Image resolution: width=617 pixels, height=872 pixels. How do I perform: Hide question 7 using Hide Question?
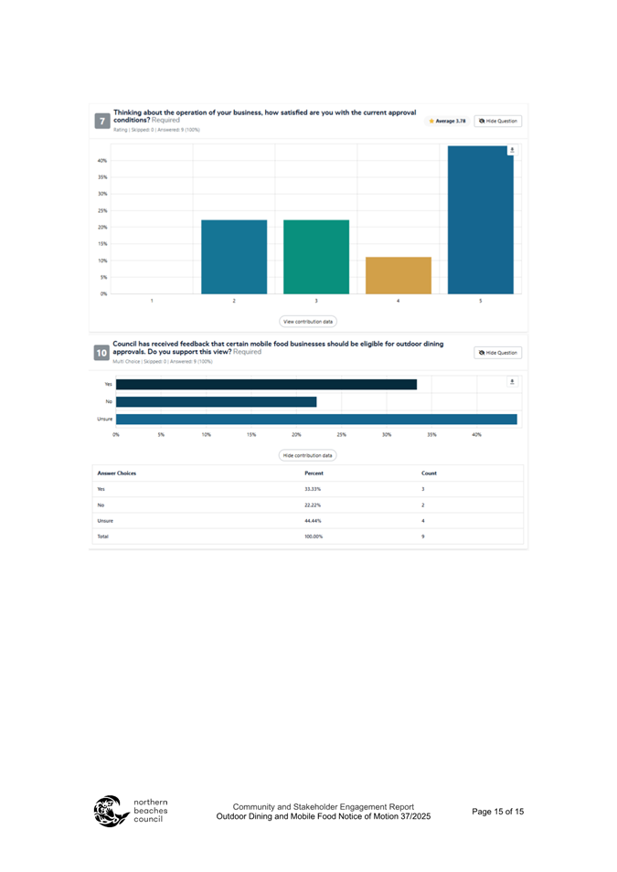tap(498, 121)
